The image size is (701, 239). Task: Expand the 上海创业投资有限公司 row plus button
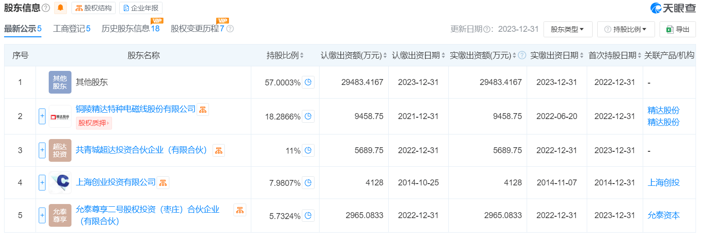[x=42, y=183]
